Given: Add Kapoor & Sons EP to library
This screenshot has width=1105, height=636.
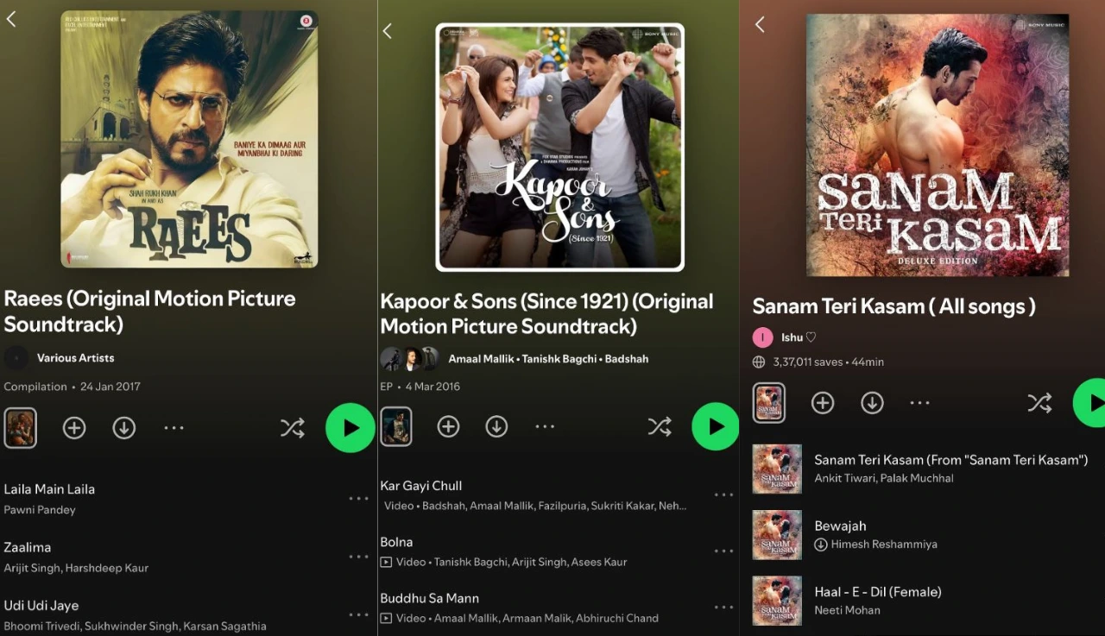Looking at the screenshot, I should tap(448, 426).
